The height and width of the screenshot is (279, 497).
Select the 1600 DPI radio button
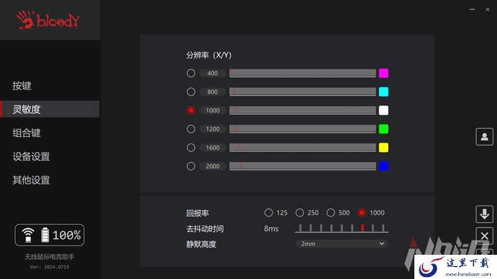point(191,148)
